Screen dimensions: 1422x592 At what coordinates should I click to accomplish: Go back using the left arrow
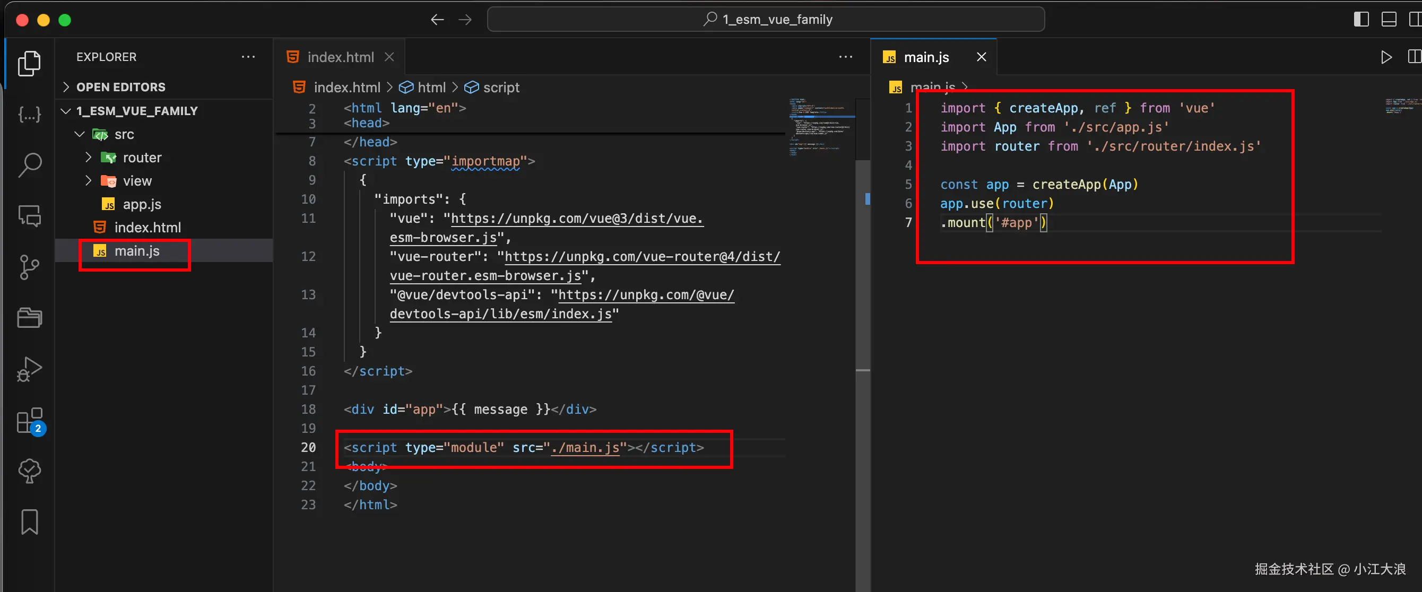point(437,20)
